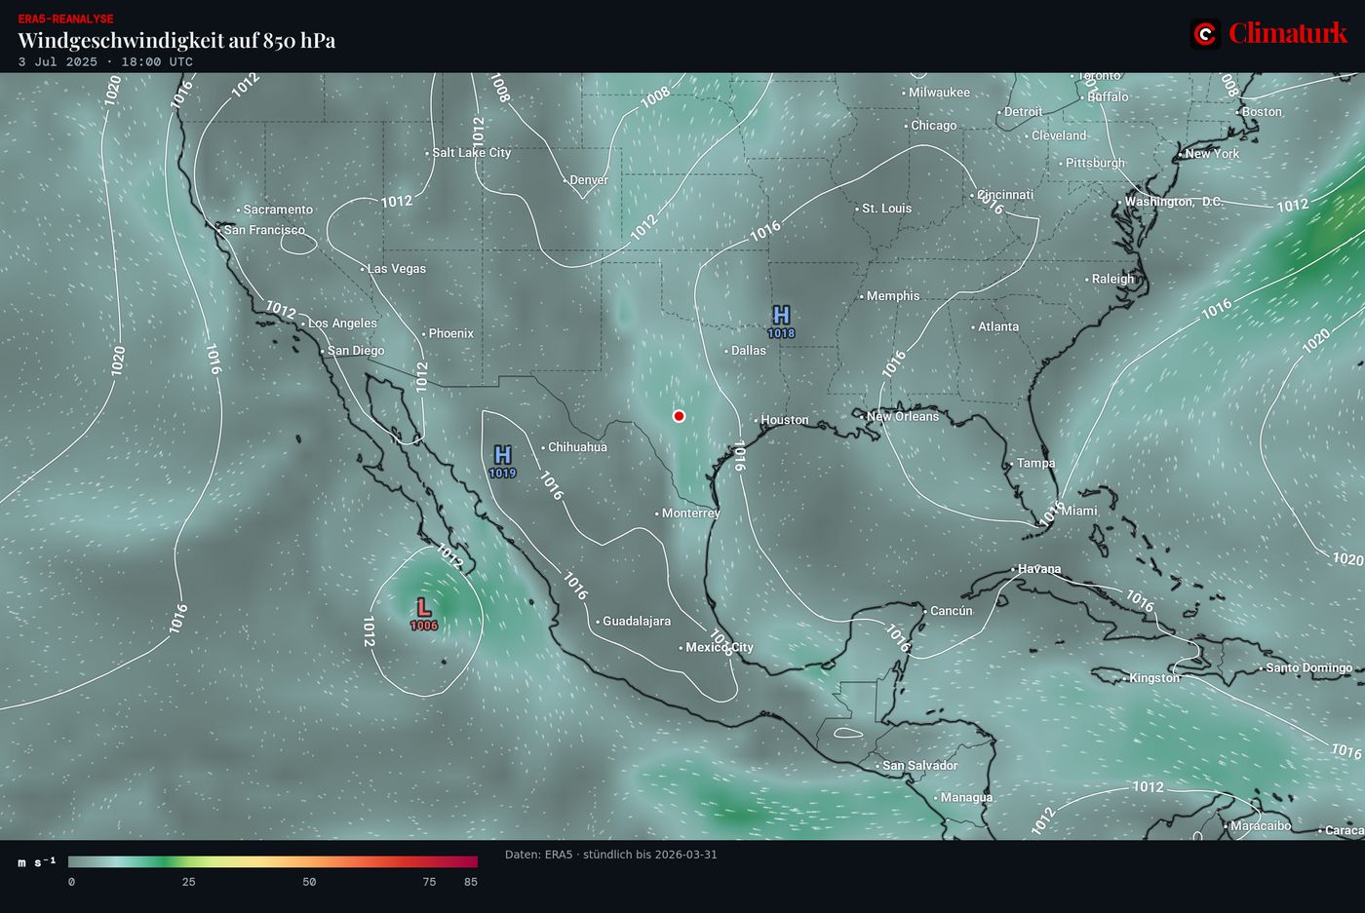Click the Managua city label

click(966, 797)
